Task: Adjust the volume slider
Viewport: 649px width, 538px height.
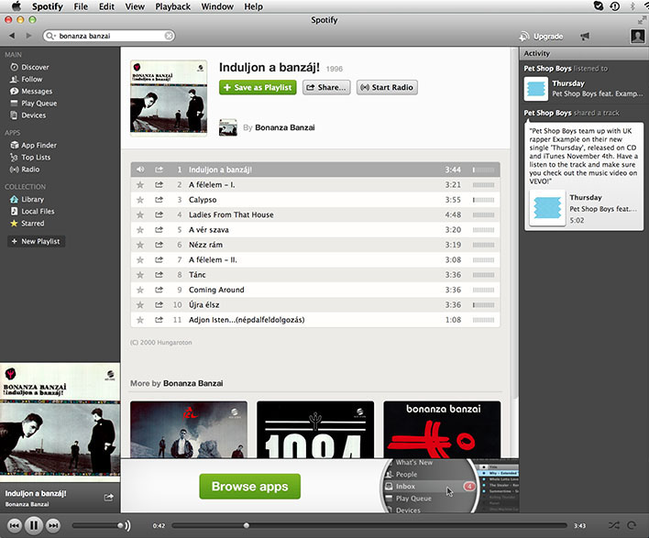Action: point(98,525)
